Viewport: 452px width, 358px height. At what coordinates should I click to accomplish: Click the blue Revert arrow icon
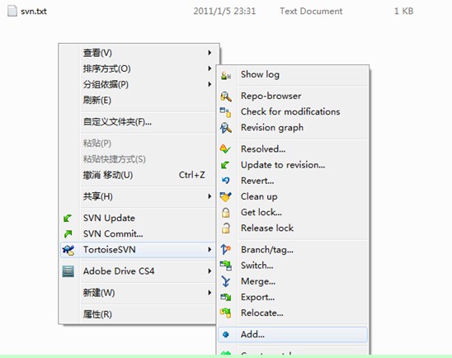226,181
